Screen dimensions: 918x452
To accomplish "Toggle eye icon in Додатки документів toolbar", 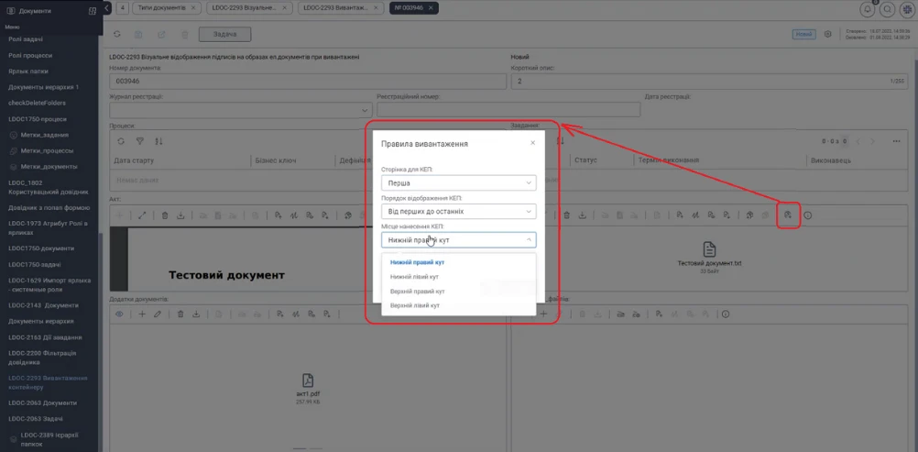I will [119, 314].
